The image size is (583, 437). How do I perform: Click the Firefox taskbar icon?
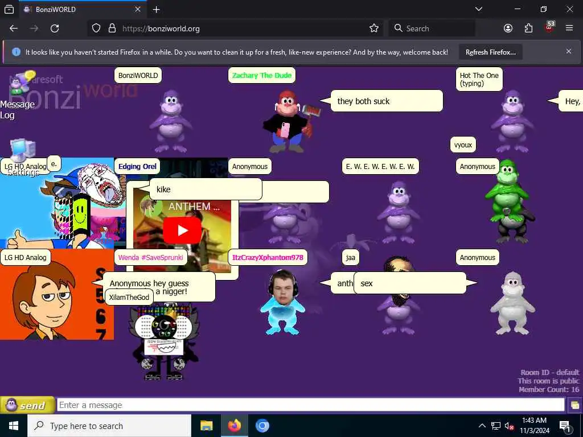point(234,426)
